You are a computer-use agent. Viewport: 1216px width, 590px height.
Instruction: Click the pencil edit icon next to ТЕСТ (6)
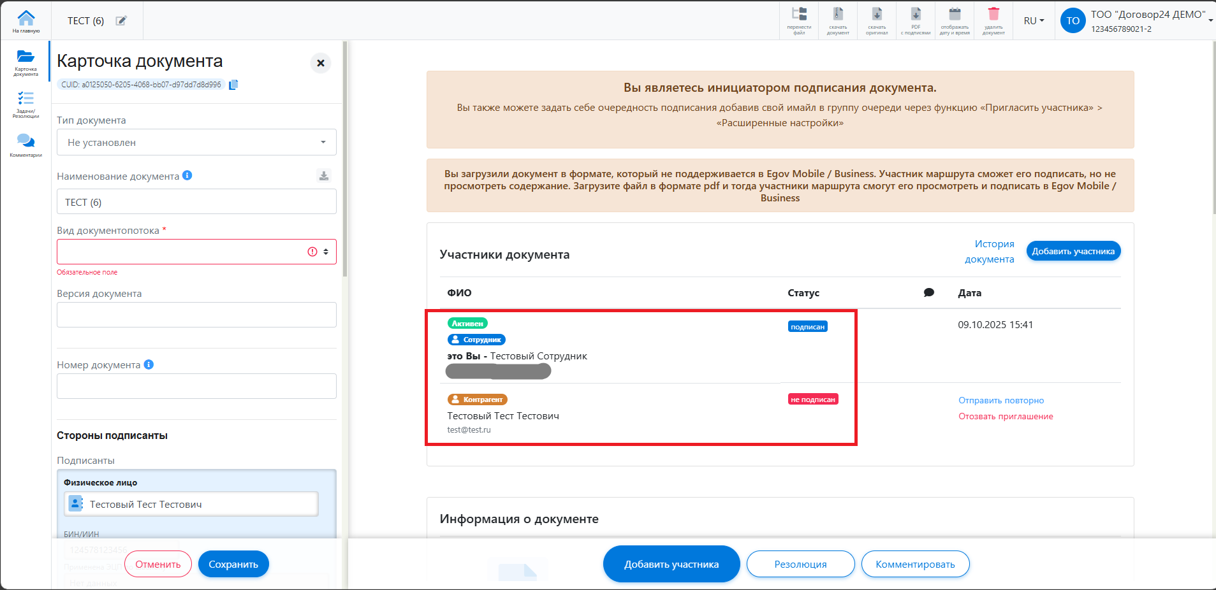pos(121,21)
